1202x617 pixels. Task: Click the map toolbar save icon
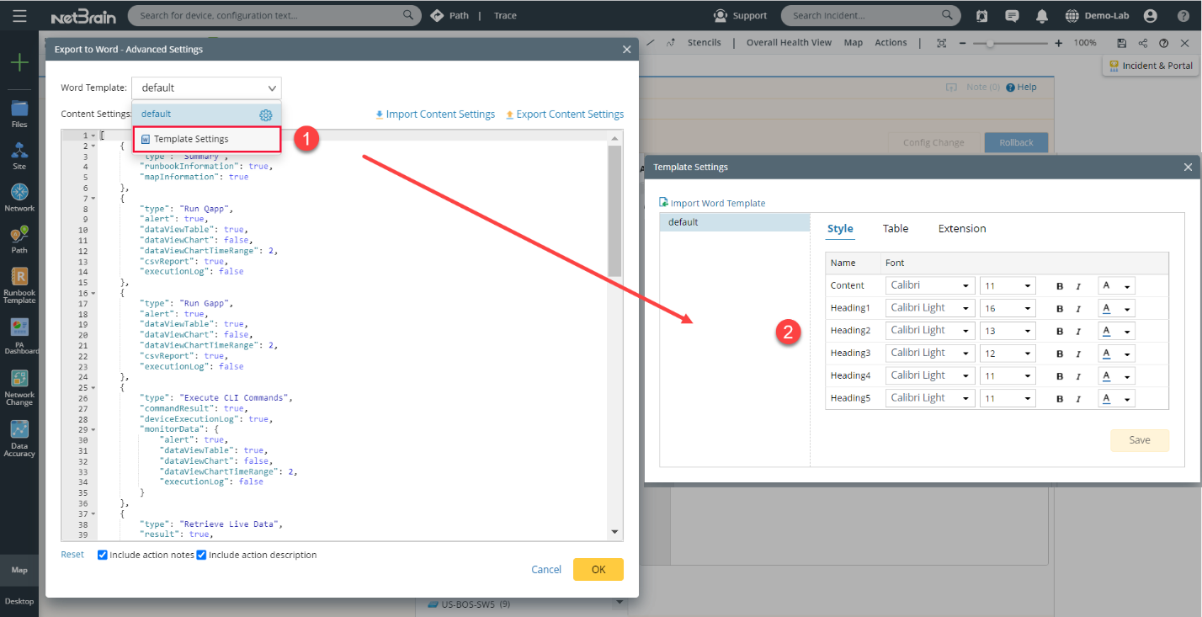click(x=1122, y=43)
